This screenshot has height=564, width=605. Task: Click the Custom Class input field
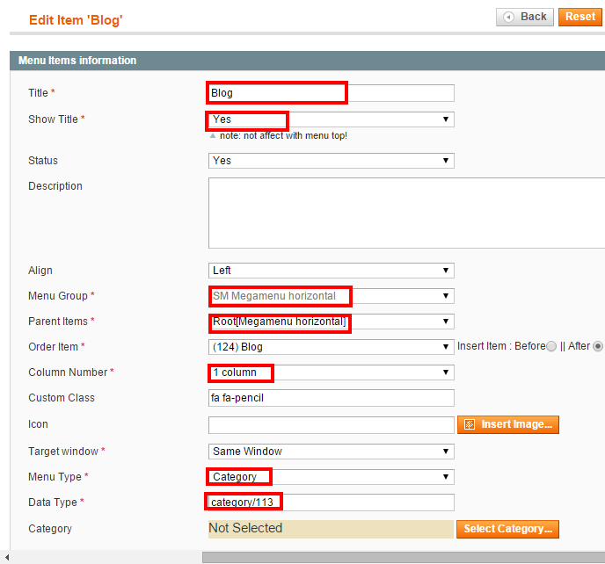(x=331, y=398)
